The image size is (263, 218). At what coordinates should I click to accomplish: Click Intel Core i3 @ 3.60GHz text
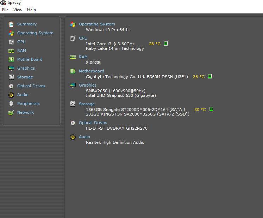pos(110,44)
